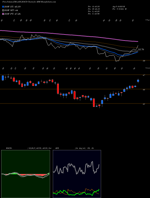Click the last blue candle at far right
The height and width of the screenshot is (198, 150).
point(138,81)
